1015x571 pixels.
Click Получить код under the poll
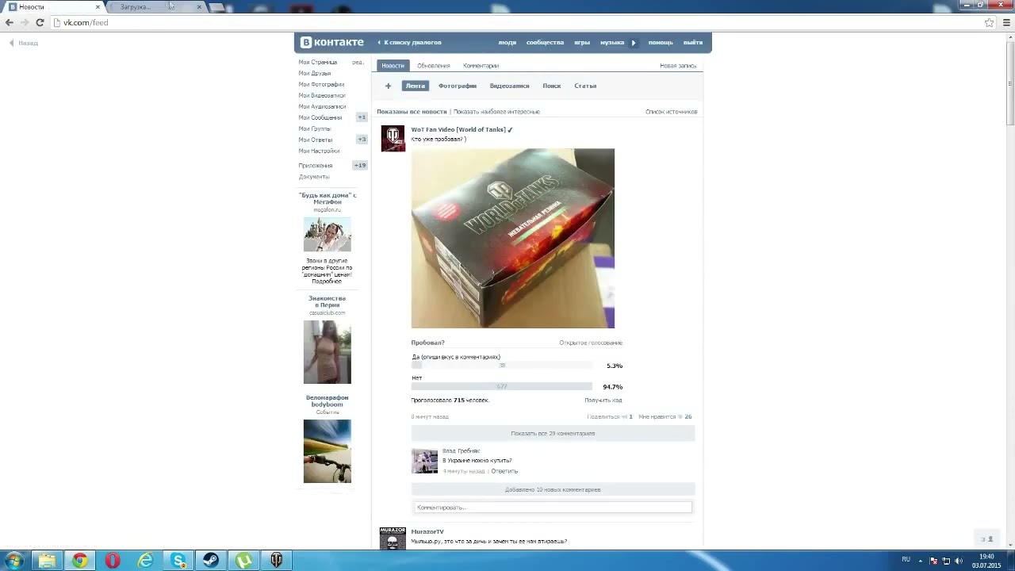tap(603, 400)
